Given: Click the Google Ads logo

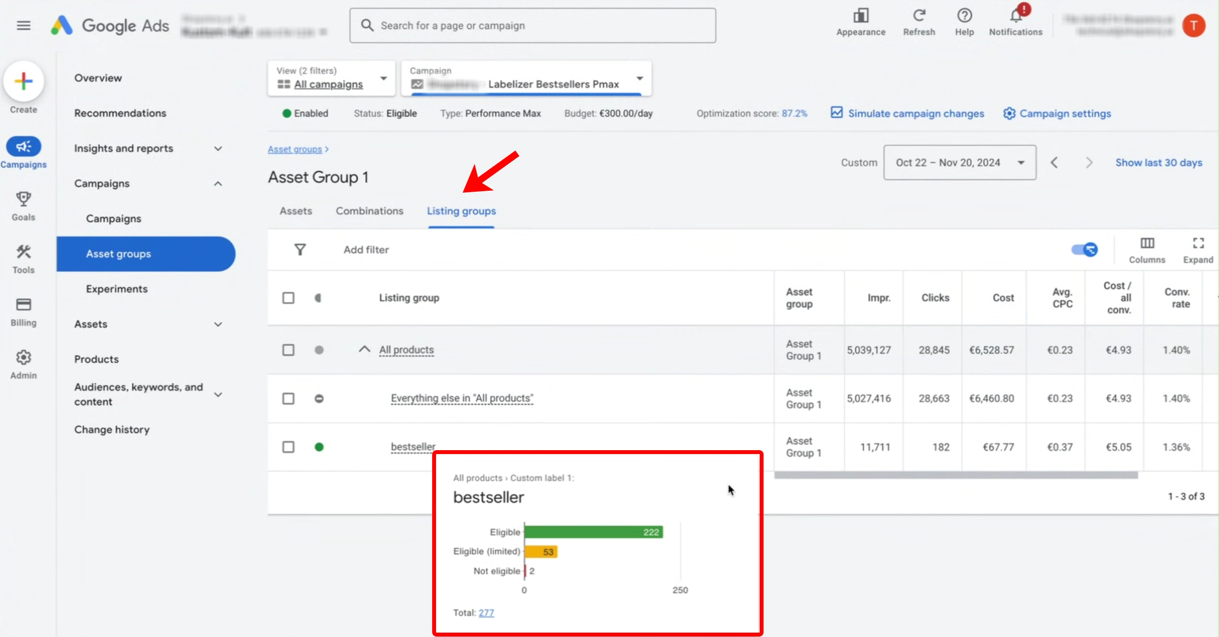Looking at the screenshot, I should 110,25.
